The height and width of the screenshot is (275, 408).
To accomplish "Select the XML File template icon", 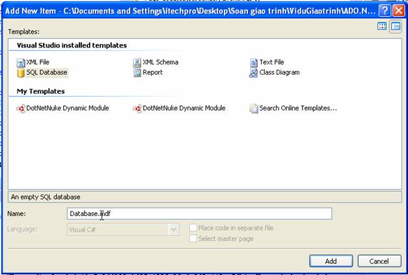I will (x=21, y=62).
